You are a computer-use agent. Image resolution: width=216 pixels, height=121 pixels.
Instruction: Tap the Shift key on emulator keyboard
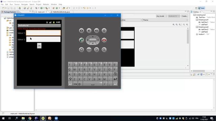tap(70, 79)
